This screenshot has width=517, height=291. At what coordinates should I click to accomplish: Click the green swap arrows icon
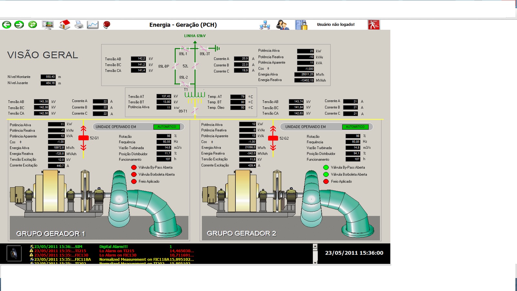coord(33,25)
